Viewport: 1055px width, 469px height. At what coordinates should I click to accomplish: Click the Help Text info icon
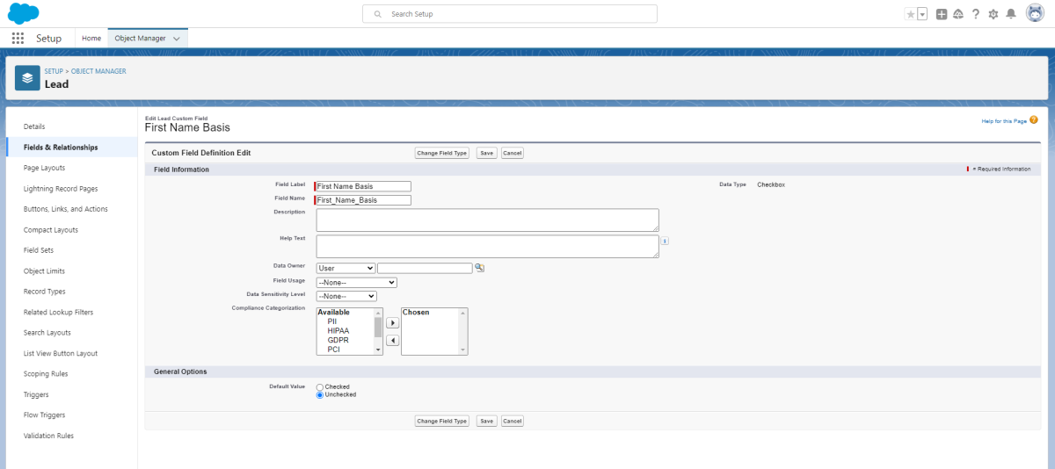(x=666, y=241)
